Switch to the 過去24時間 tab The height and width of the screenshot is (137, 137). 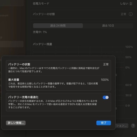[58, 26]
